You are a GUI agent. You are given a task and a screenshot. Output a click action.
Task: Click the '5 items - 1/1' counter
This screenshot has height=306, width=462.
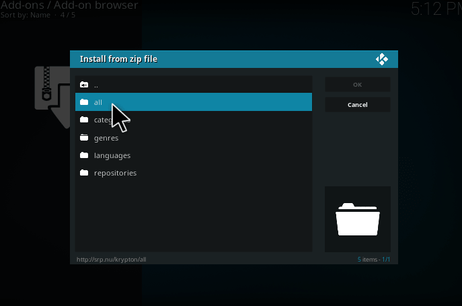click(x=374, y=260)
